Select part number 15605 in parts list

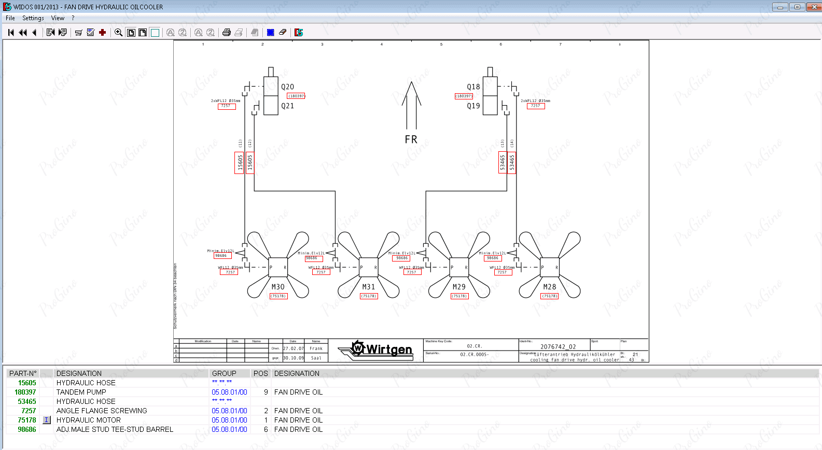(27, 383)
